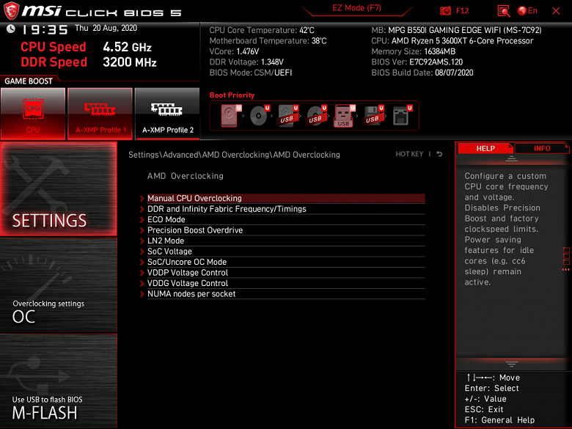
Task: Click the BIOS Ver E7C92AMS.120 text
Action: click(x=417, y=62)
